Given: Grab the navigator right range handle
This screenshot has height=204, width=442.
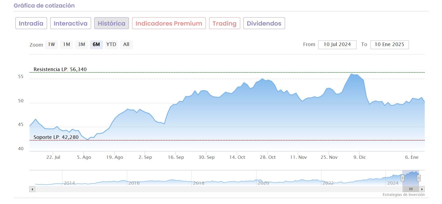Looking at the screenshot, I should point(419,178).
